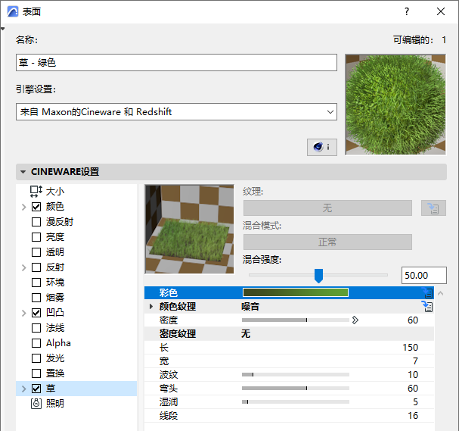Click the 线段 value 16
The height and width of the screenshot is (431, 459).
[x=413, y=416]
